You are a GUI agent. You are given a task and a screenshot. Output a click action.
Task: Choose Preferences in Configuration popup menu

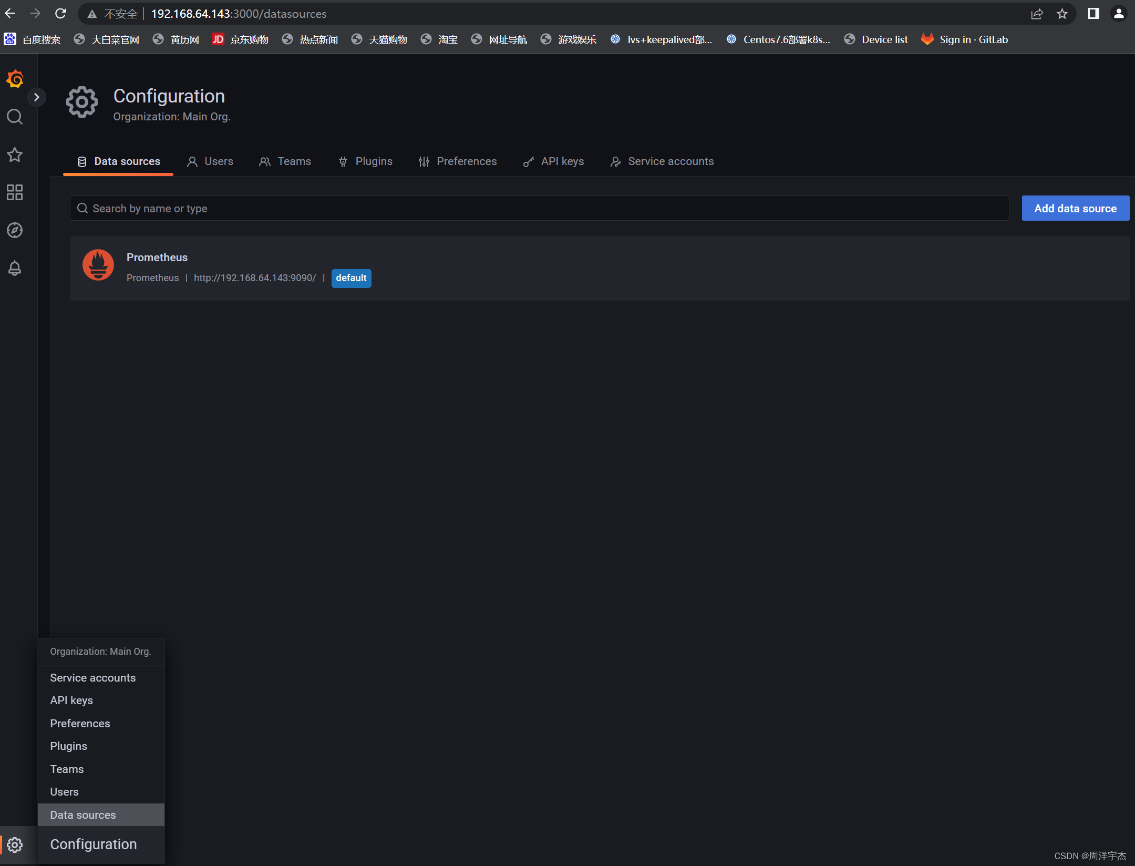tap(80, 724)
